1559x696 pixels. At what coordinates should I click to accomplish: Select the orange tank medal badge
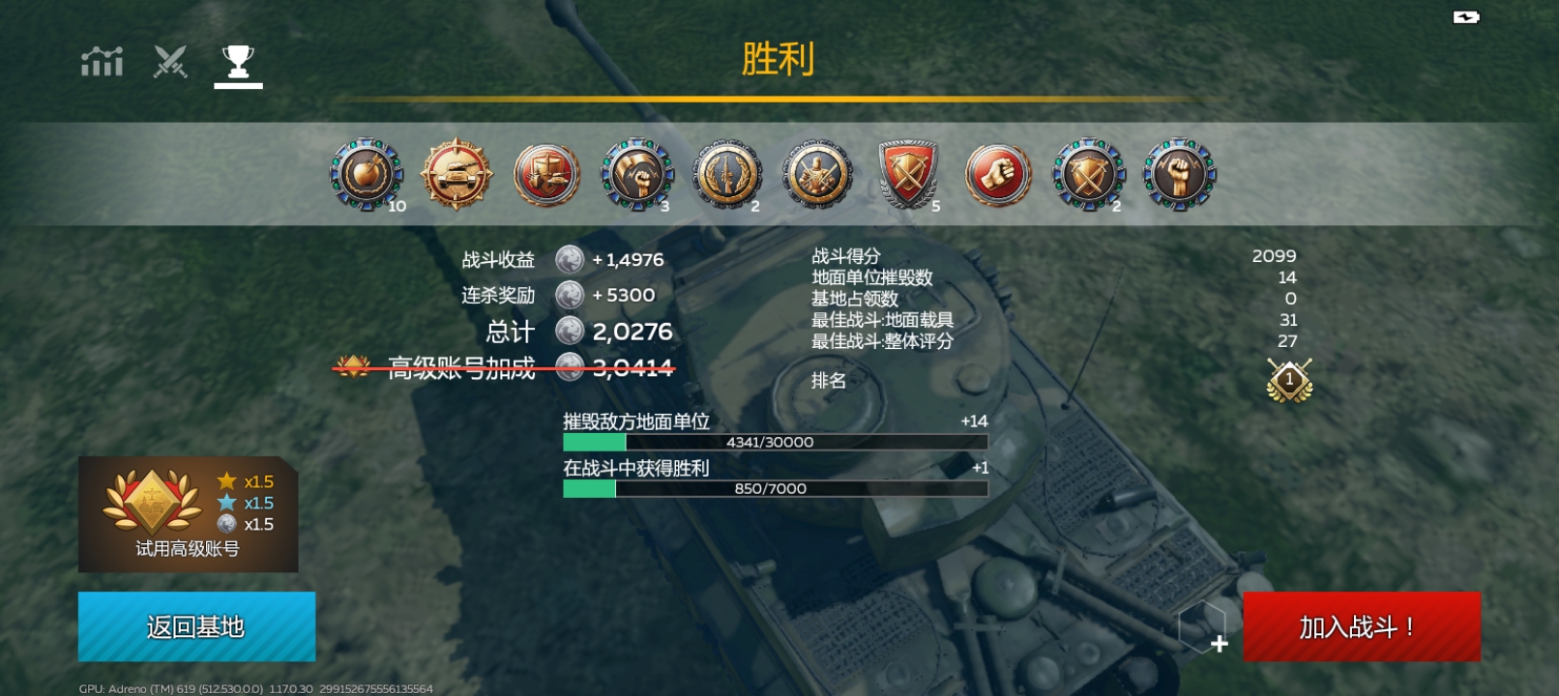tap(456, 174)
